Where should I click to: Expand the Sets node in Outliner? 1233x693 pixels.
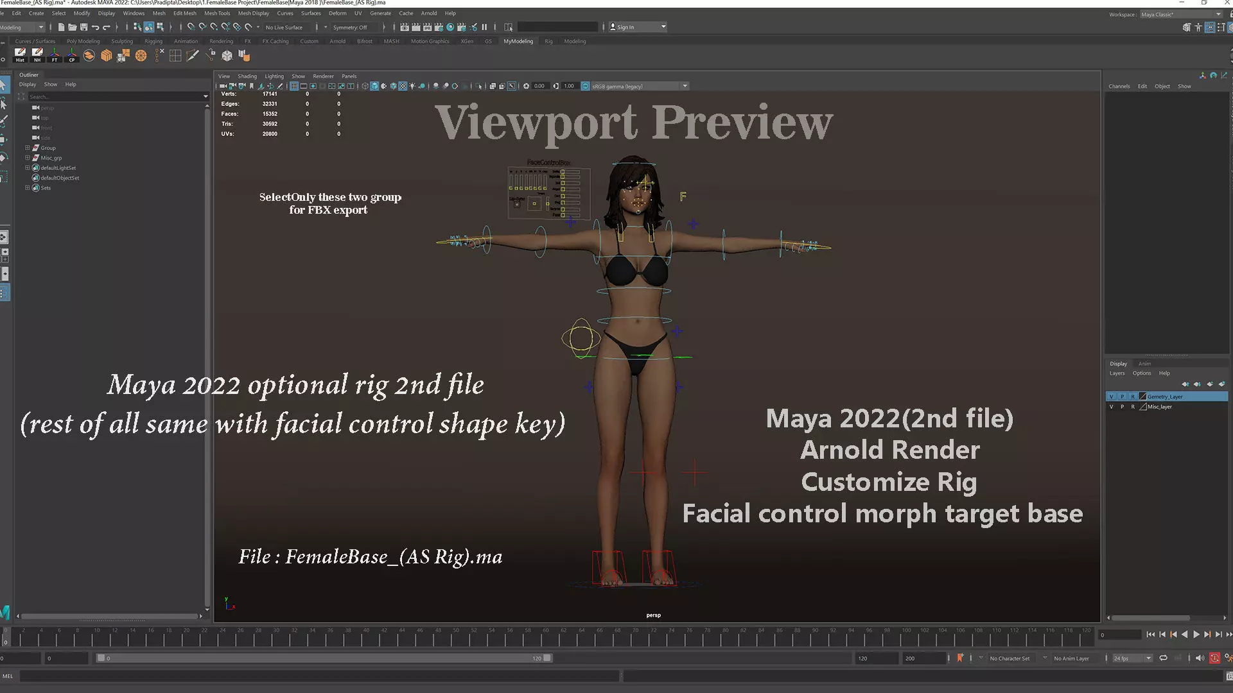point(28,188)
